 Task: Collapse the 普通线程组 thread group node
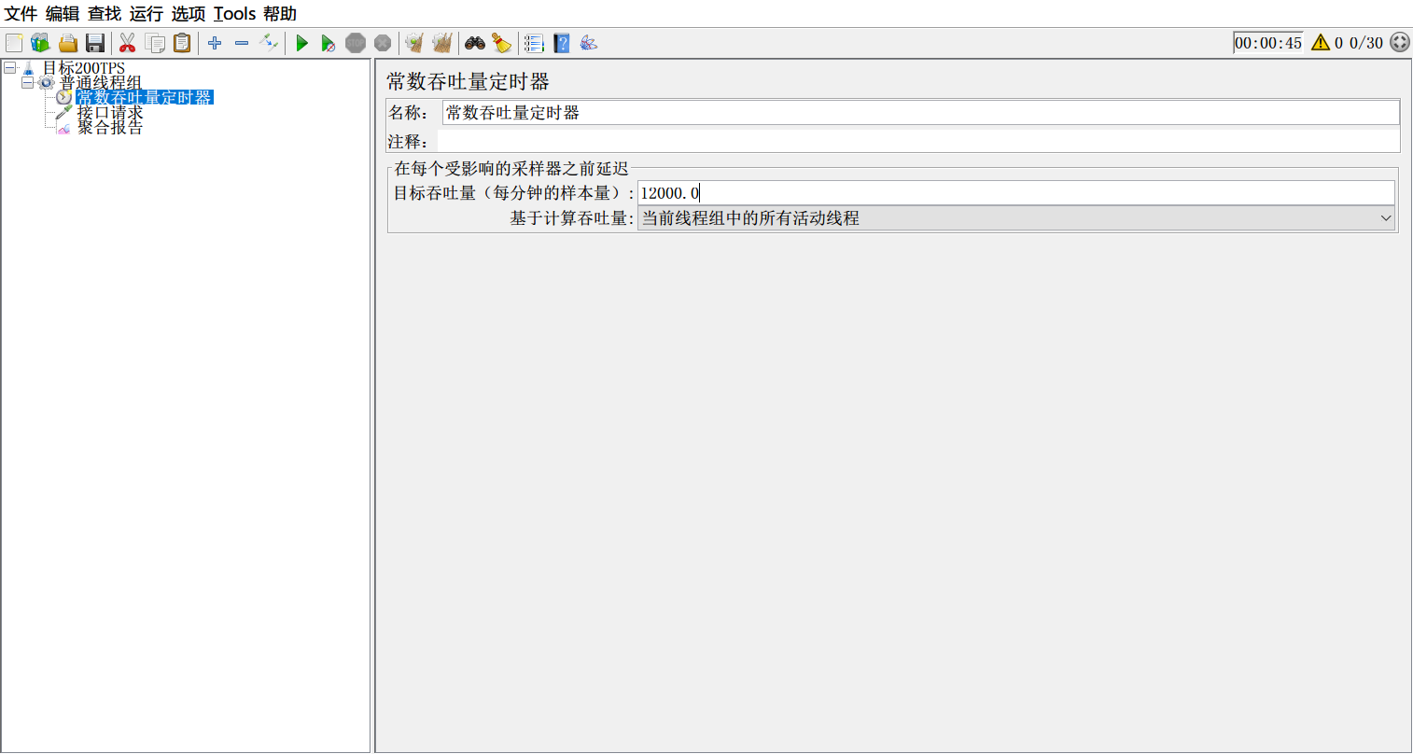click(x=27, y=83)
